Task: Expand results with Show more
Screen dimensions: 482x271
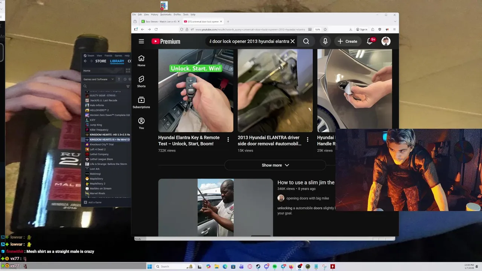Action: tap(275, 165)
